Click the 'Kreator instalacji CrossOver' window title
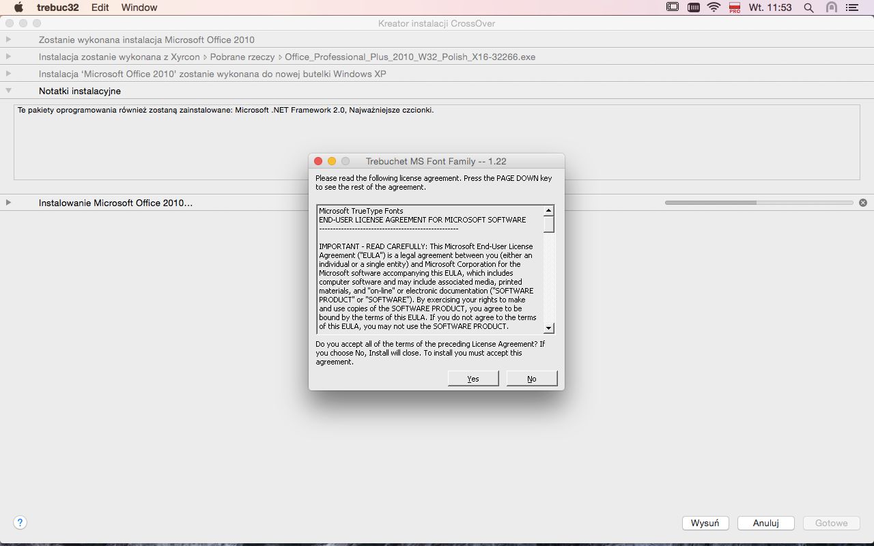This screenshot has height=546, width=874. 437,23
